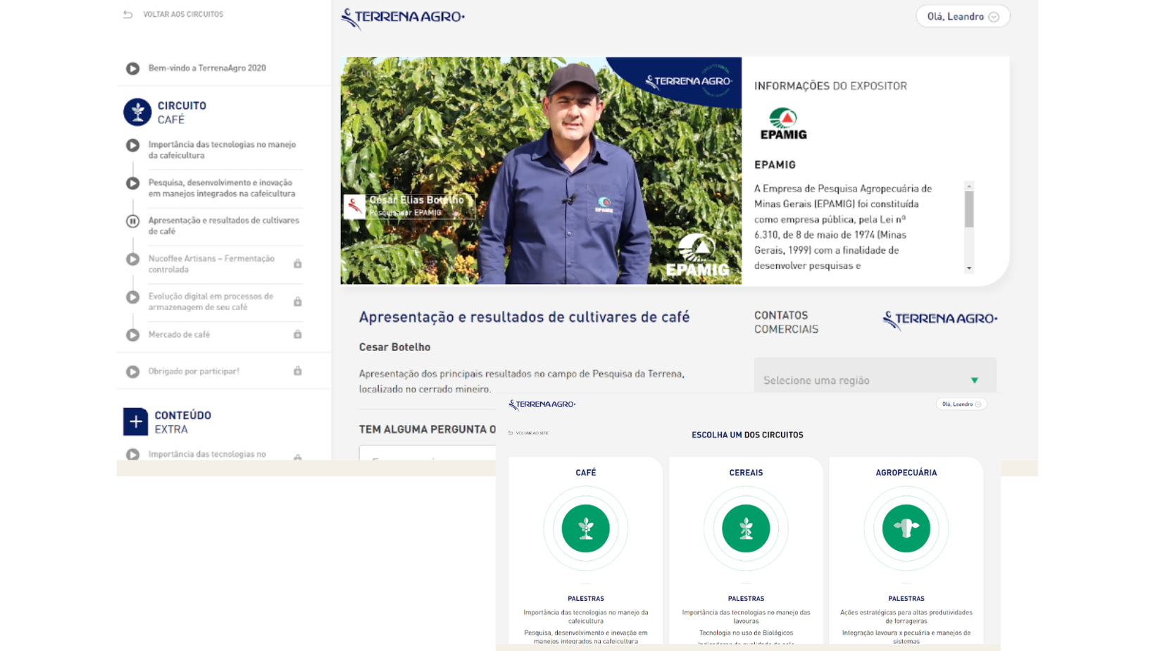Click the TerrenaAgro logo in top header
Image resolution: width=1155 pixels, height=651 pixels.
pos(403,18)
